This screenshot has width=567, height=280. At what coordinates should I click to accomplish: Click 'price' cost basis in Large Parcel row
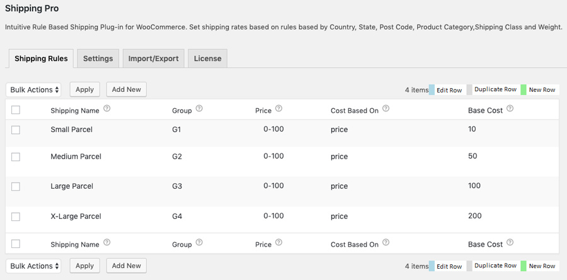339,186
